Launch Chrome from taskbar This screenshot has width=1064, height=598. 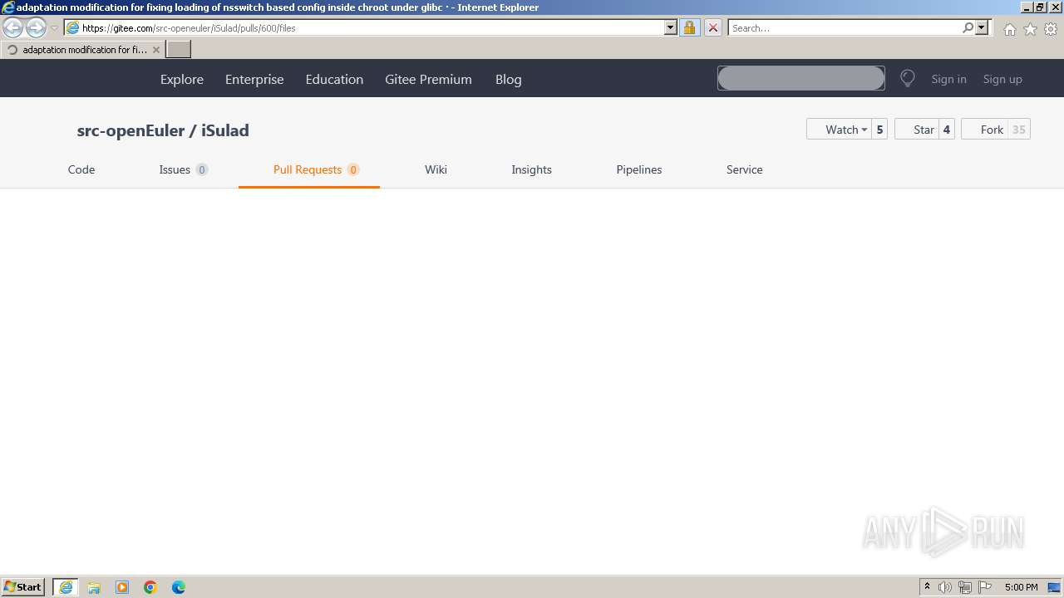coord(150,587)
